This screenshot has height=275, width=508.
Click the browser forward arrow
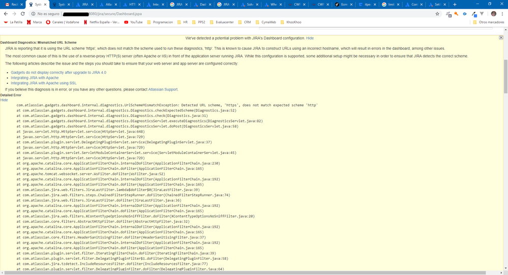(14, 14)
